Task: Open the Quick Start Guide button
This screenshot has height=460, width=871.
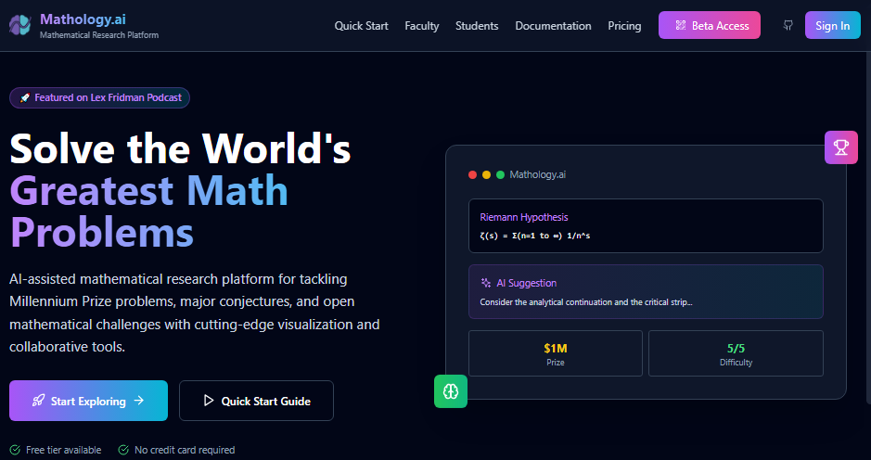Action: 256,401
